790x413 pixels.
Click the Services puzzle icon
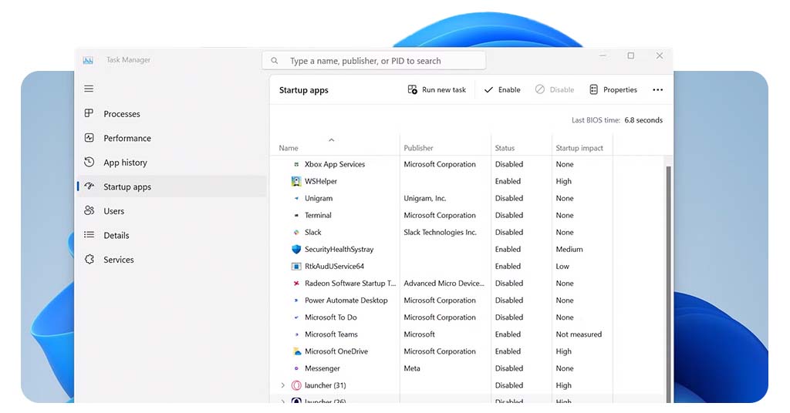89,260
